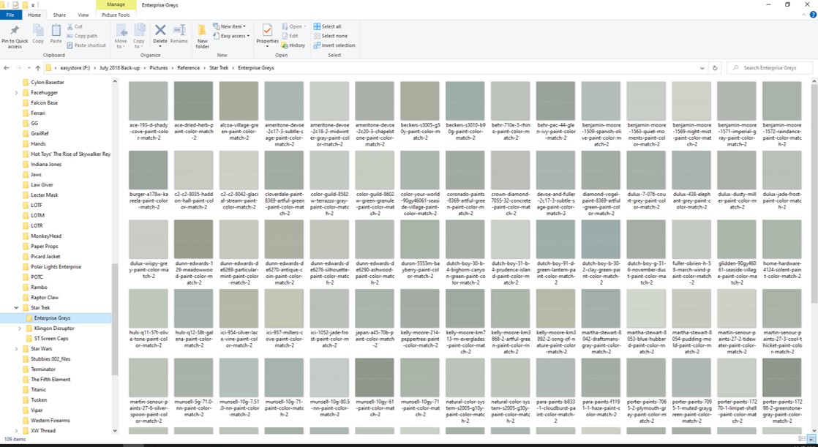Click Invert selection in the ribbon

(x=334, y=45)
